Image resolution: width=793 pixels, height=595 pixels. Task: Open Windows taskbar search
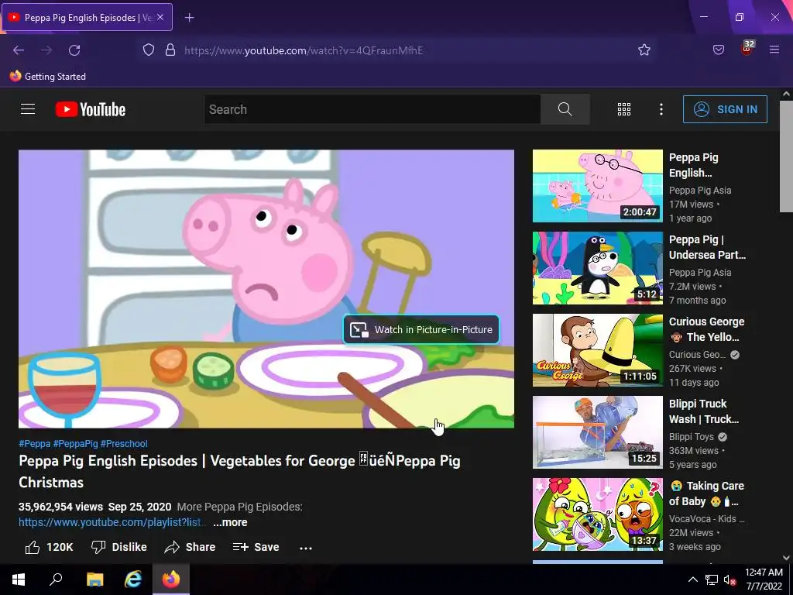point(56,580)
